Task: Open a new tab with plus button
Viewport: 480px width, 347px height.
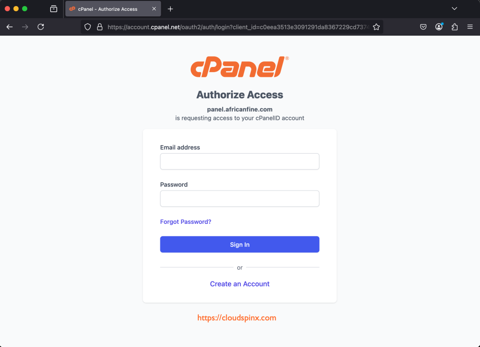Action: click(170, 9)
